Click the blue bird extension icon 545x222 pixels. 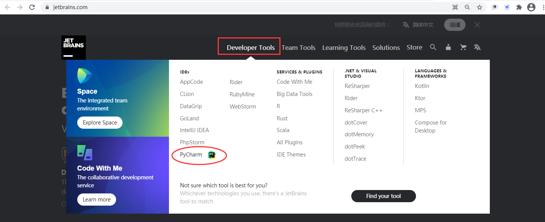pos(507,7)
